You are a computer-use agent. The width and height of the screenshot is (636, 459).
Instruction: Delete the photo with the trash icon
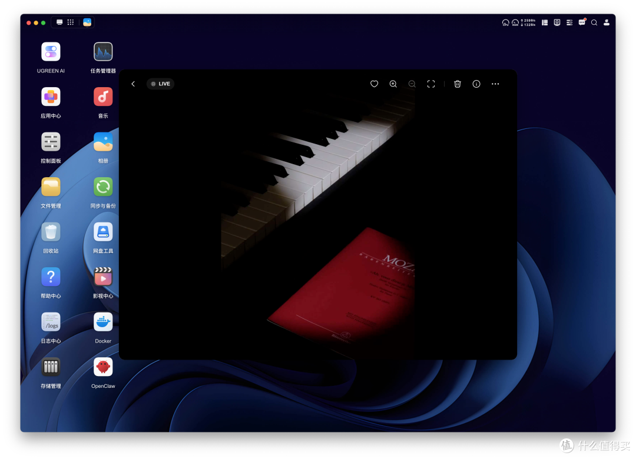[458, 84]
